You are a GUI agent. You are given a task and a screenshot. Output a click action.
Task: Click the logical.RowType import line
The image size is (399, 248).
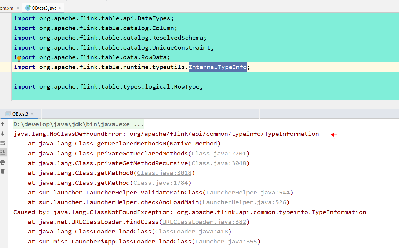click(108, 86)
